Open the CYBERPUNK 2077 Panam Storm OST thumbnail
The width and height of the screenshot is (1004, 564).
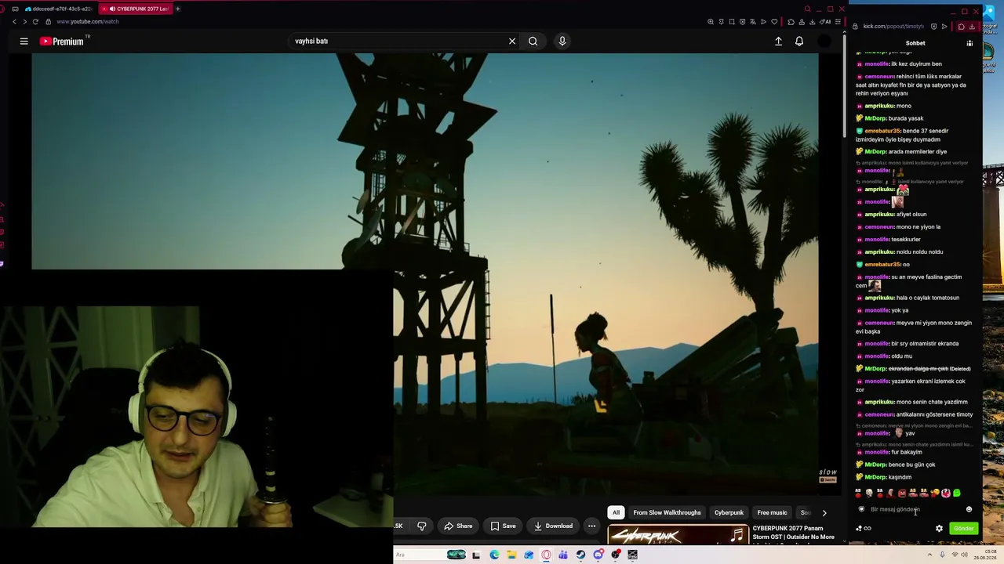pyautogui.click(x=678, y=536)
